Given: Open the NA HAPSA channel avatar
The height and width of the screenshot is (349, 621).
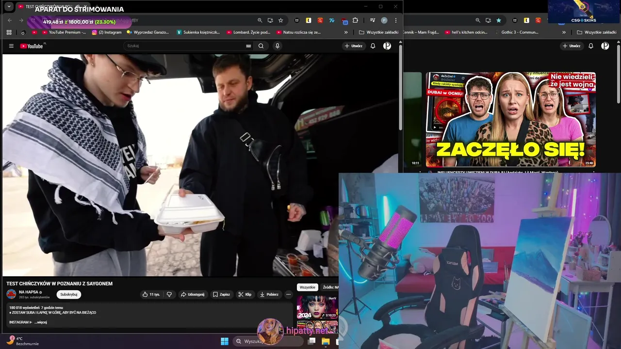Looking at the screenshot, I should point(11,294).
